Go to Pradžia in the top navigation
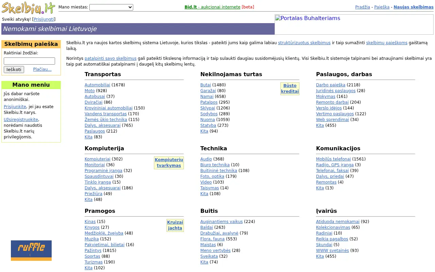Screen dimensions: 435x272 pos(363,7)
